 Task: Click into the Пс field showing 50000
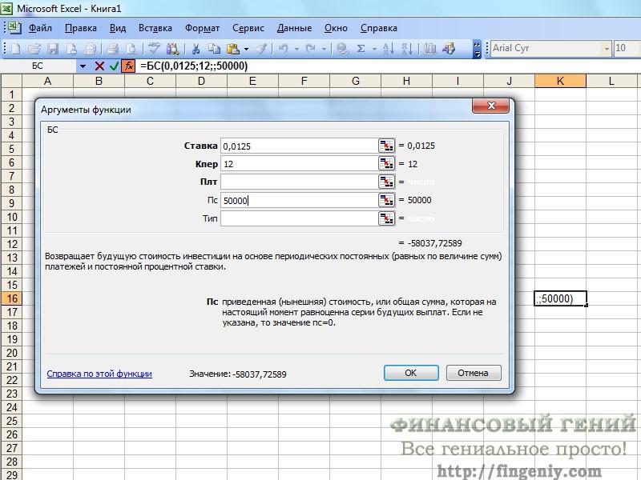299,201
